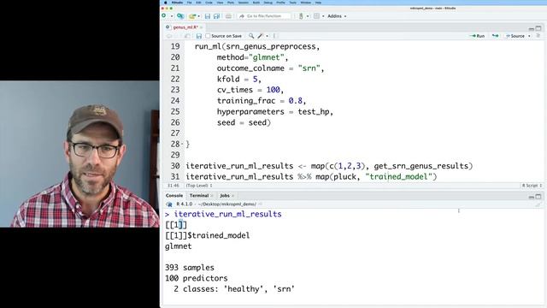Viewport: 547px width, 308px height.
Task: Click the Go to file/function field
Action: [264, 16]
